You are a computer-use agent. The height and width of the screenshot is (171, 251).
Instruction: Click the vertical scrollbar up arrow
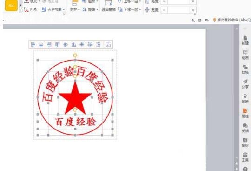coord(237,29)
